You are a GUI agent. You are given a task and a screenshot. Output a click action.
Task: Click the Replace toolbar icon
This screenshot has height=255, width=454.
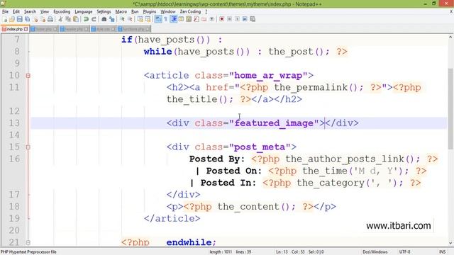[x=112, y=19]
